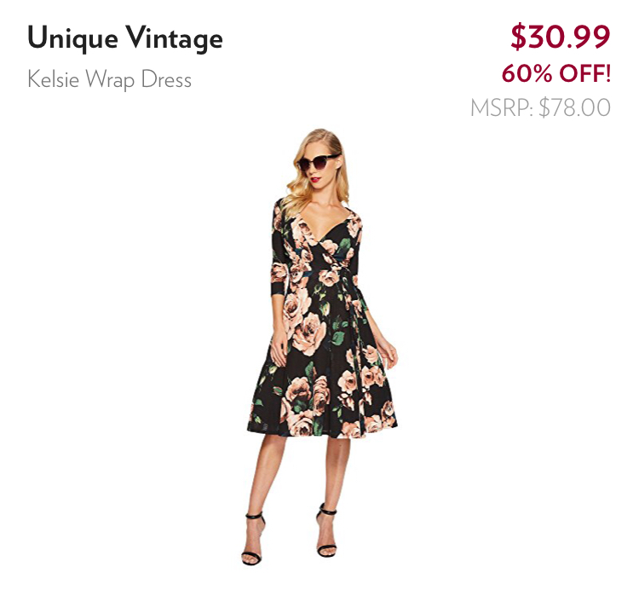Screen dimensions: 639x590
Task: Click the dollar sign in $30.99
Action: pyautogui.click(x=518, y=37)
